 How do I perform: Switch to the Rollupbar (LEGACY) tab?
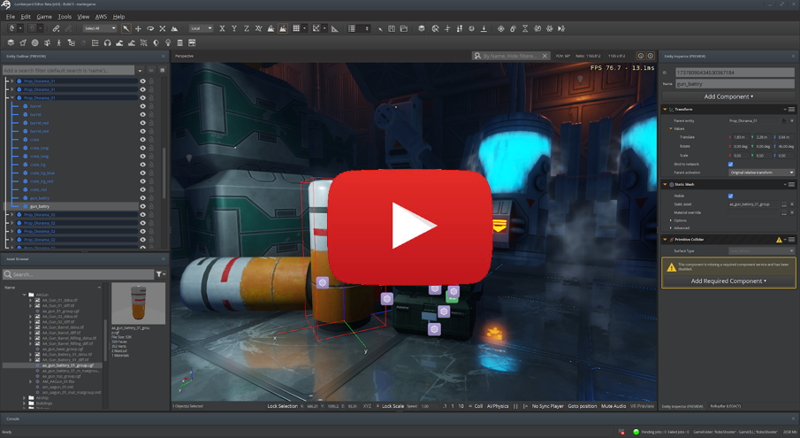click(725, 406)
